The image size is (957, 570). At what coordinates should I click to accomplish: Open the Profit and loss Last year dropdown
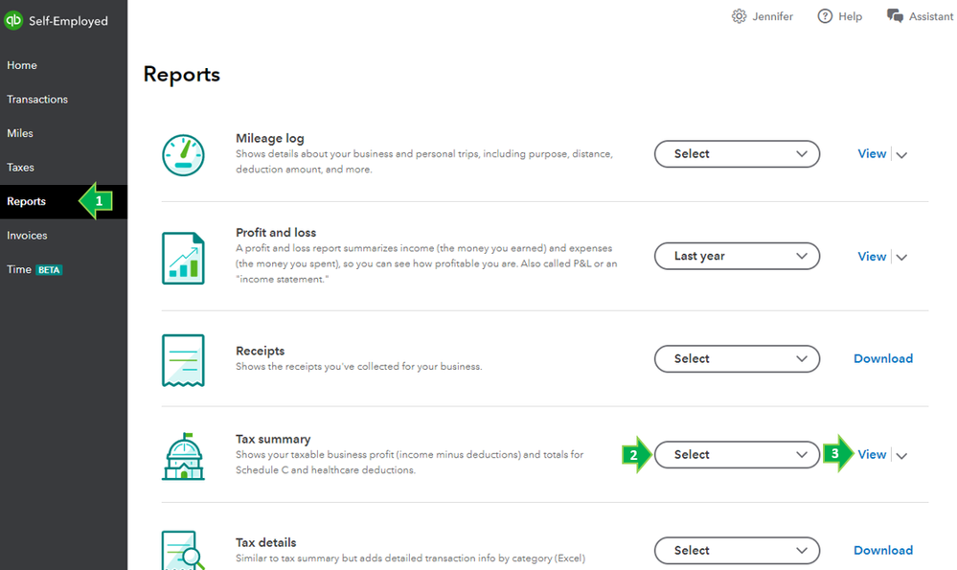tap(737, 257)
